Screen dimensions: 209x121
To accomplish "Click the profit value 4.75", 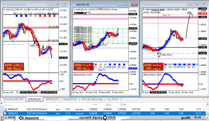I will [x=199, y=109].
